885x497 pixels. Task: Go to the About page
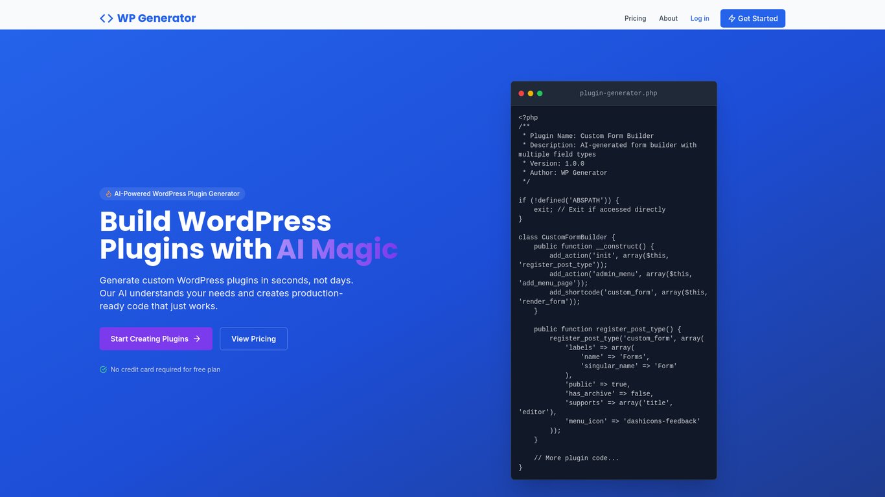668,18
